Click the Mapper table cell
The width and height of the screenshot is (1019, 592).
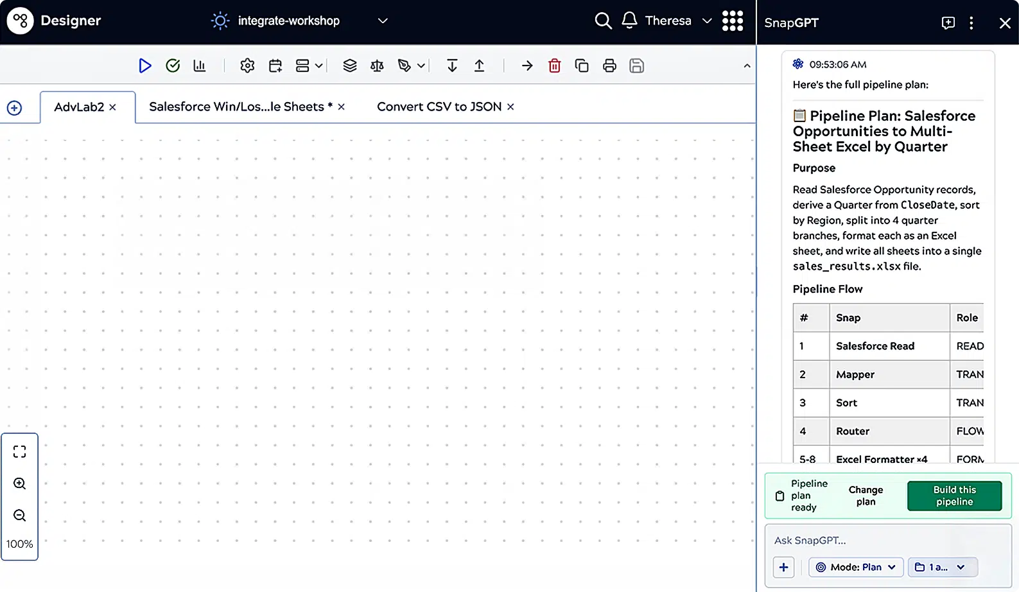[x=889, y=374]
